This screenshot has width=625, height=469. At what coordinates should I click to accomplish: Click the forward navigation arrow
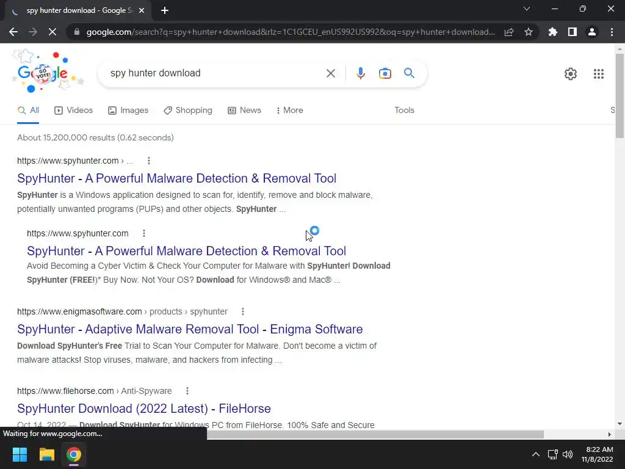pos(33,32)
